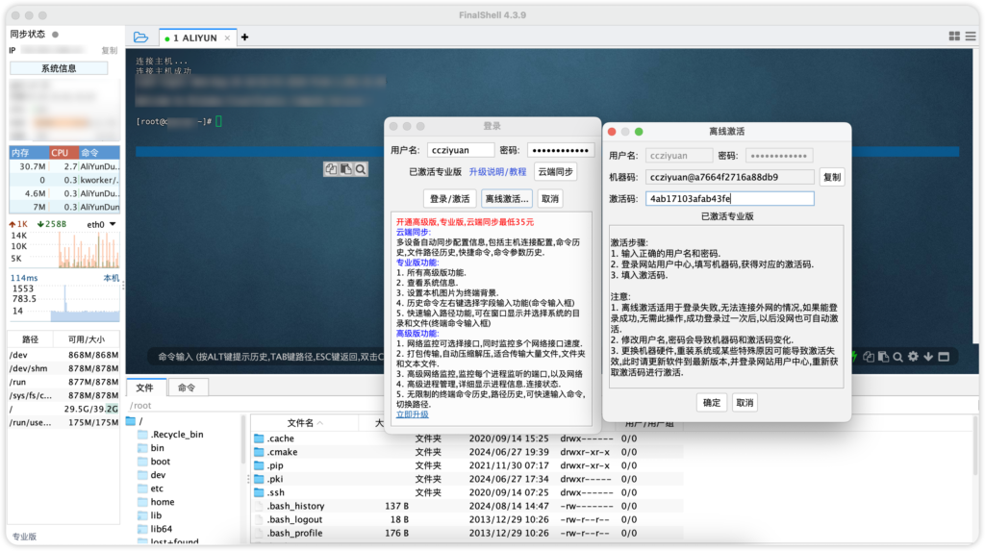
Task: Click the 密码 field in login dialog
Action: coord(561,150)
